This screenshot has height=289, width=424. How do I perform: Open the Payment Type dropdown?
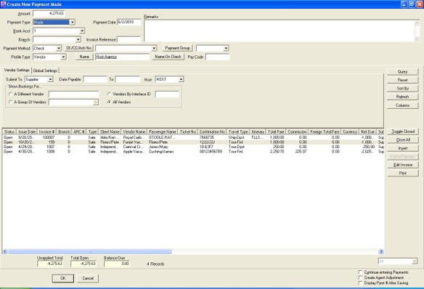click(x=73, y=23)
